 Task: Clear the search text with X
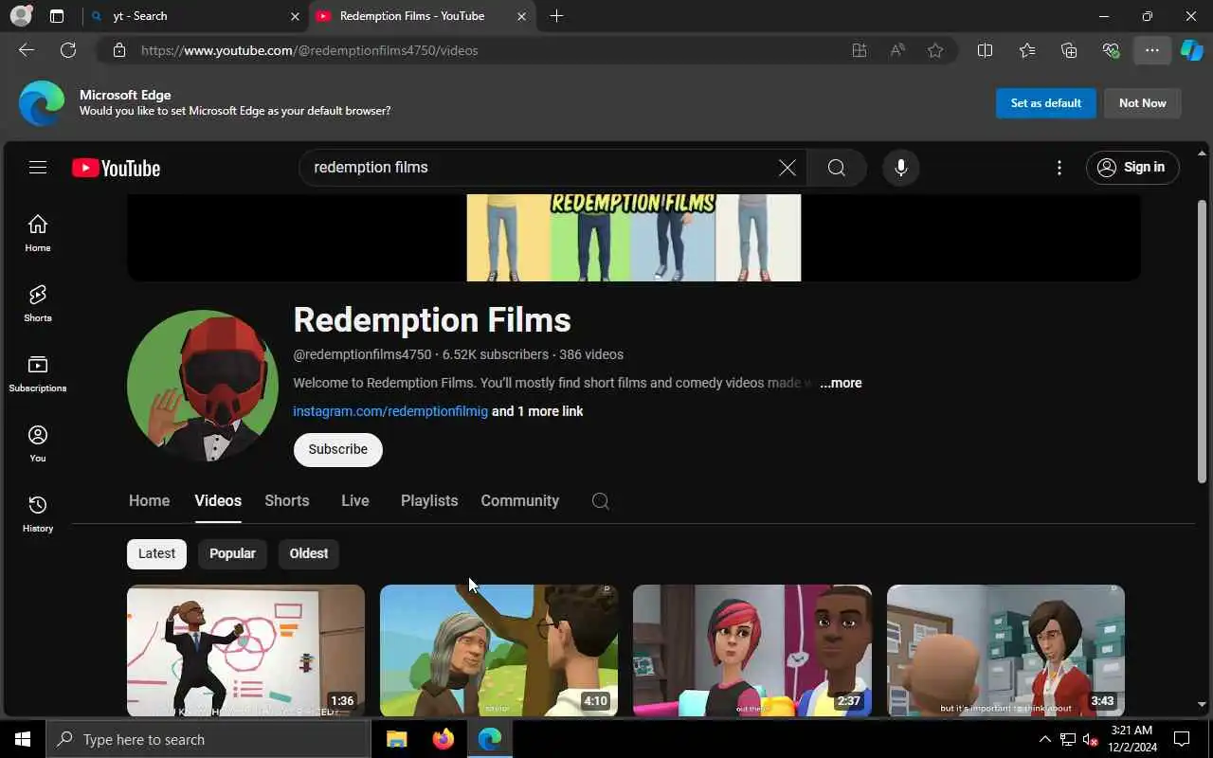click(787, 168)
